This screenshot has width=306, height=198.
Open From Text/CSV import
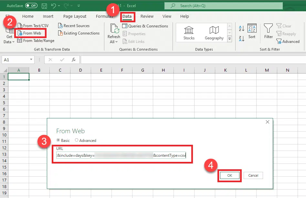point(33,26)
